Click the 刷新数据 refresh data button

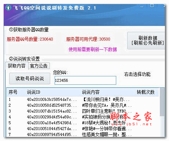[x=146, y=41]
